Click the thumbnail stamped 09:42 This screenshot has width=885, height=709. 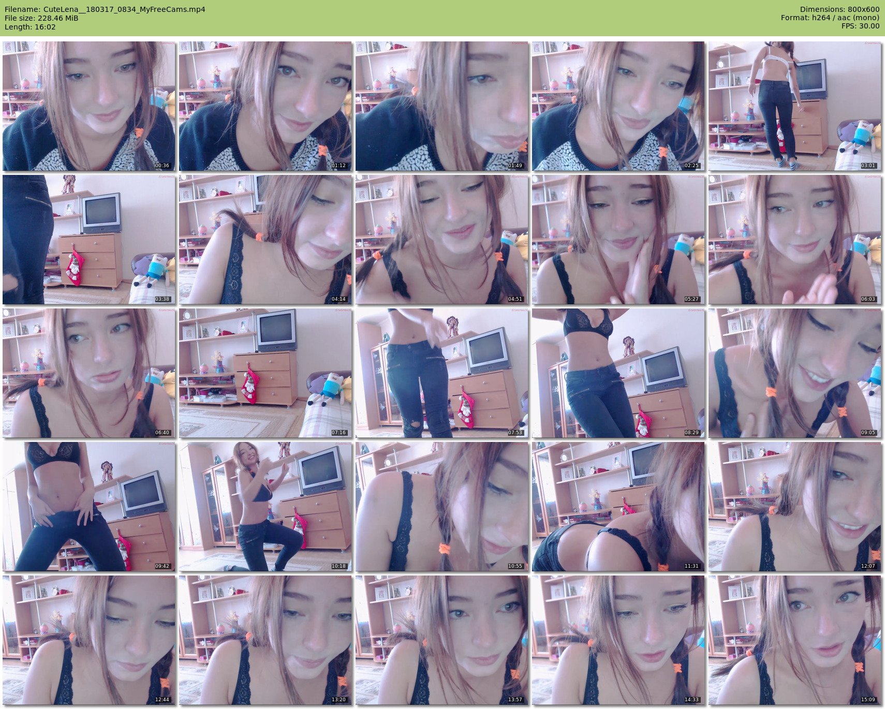point(89,507)
